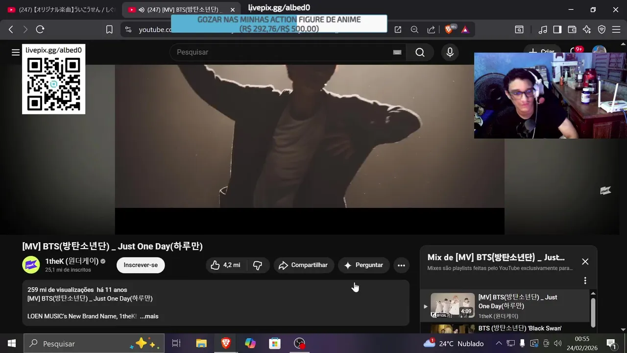Open the Brave Wallet icon
Viewport: 627px width, 353px height.
point(572,29)
